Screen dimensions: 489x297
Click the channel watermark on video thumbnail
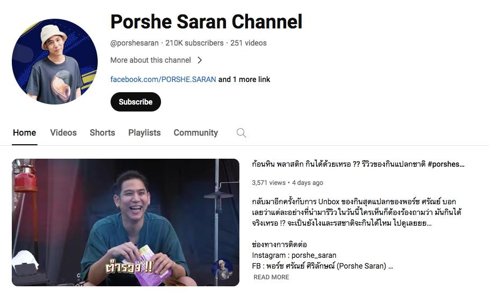click(222, 270)
